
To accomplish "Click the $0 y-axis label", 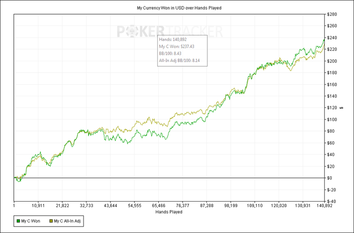I will pos(330,178).
